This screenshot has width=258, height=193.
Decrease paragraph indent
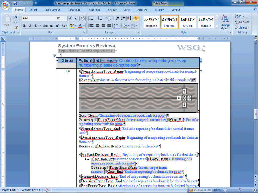117,18
